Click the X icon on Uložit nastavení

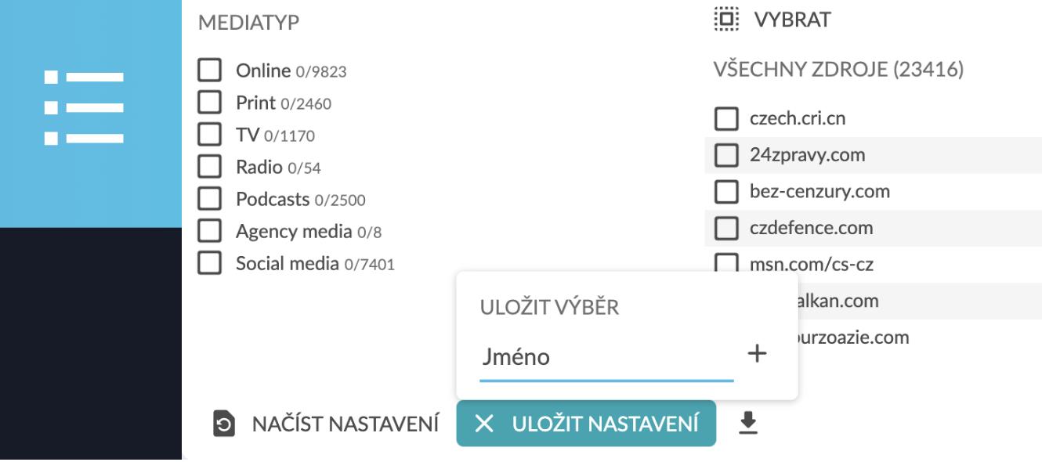pyautogui.click(x=484, y=424)
